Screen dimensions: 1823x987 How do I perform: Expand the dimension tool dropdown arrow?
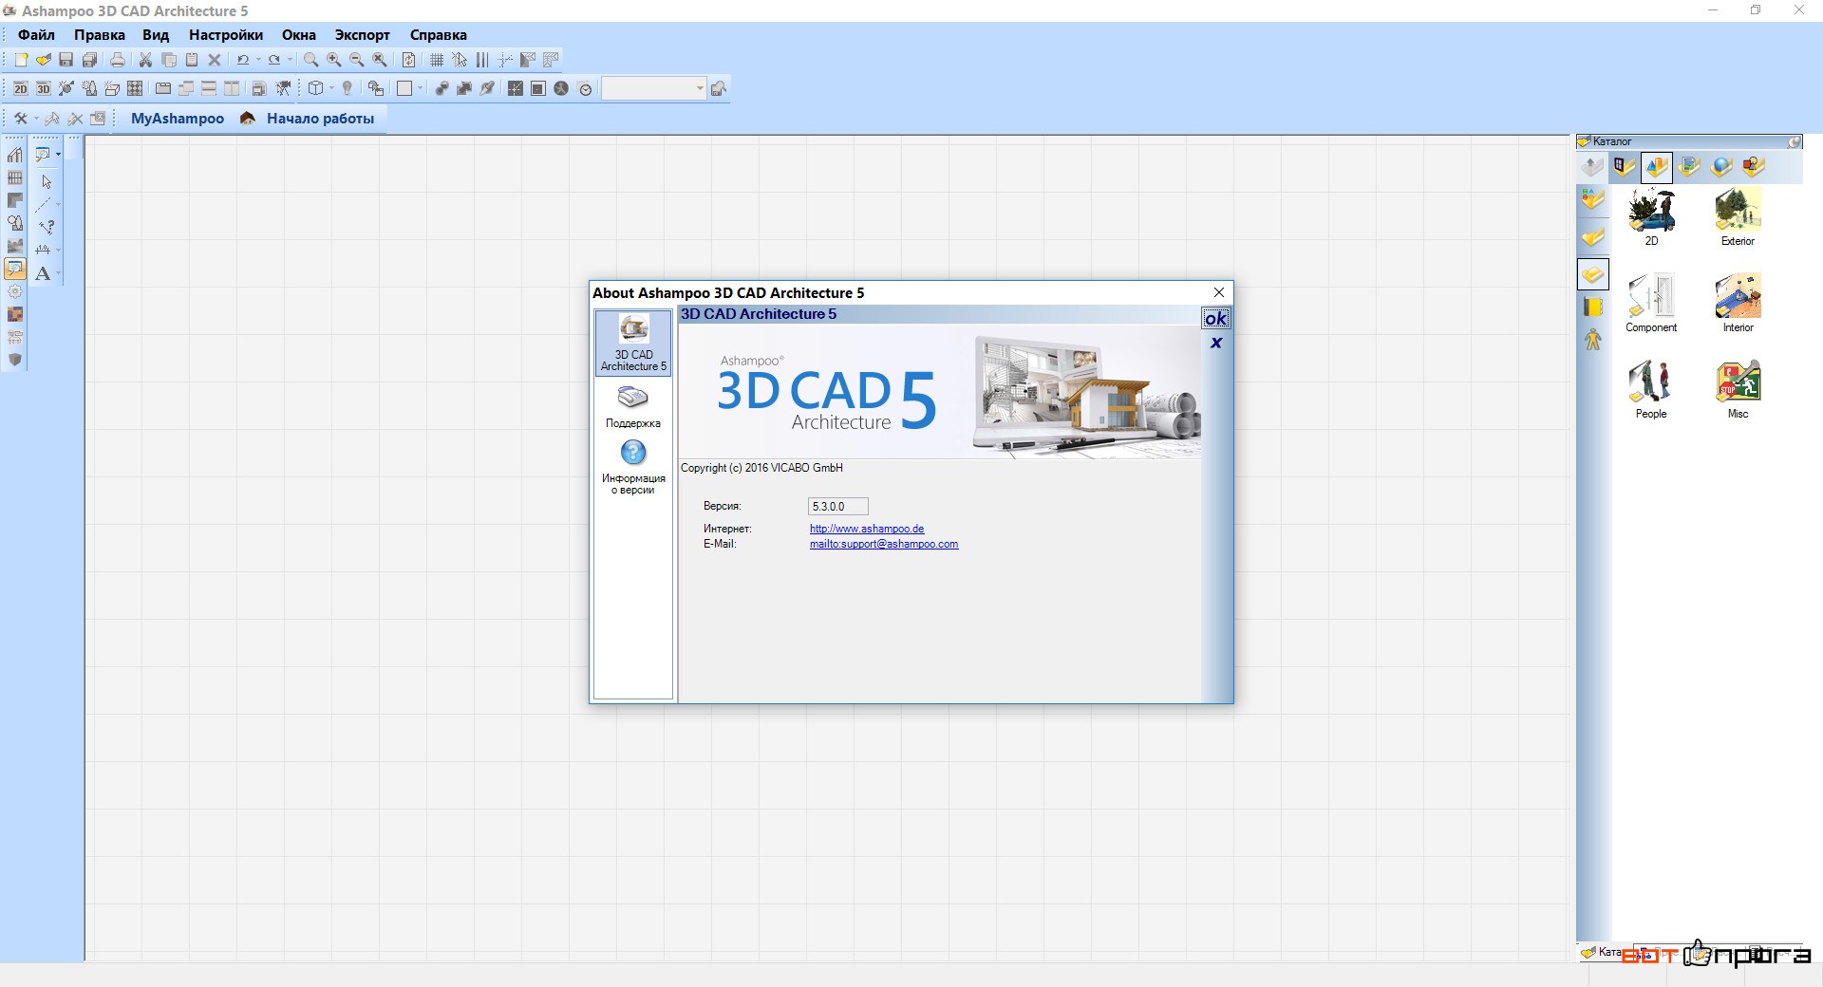click(58, 250)
